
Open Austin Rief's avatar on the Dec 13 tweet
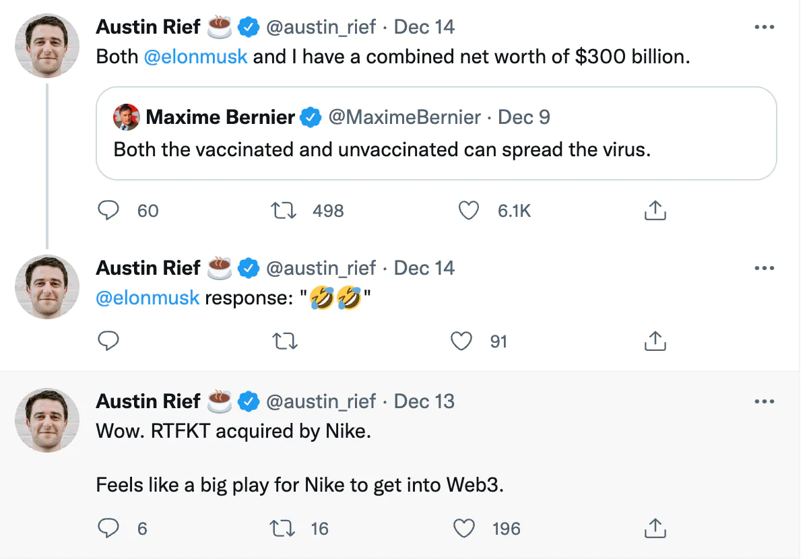[x=47, y=420]
